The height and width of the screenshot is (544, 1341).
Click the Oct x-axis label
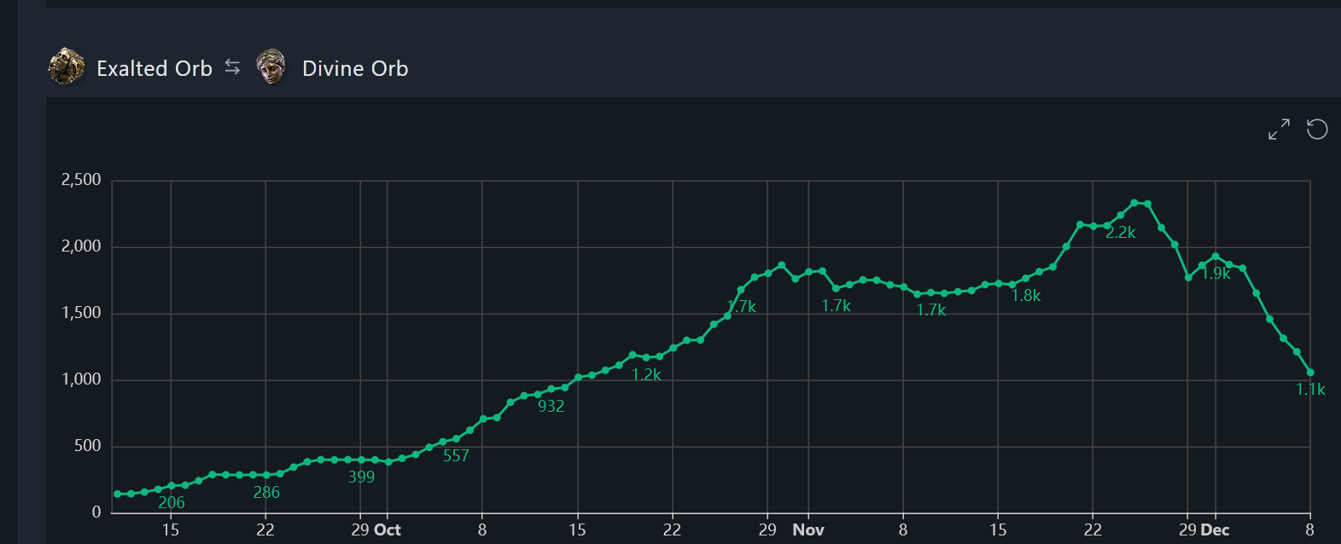coord(387,530)
